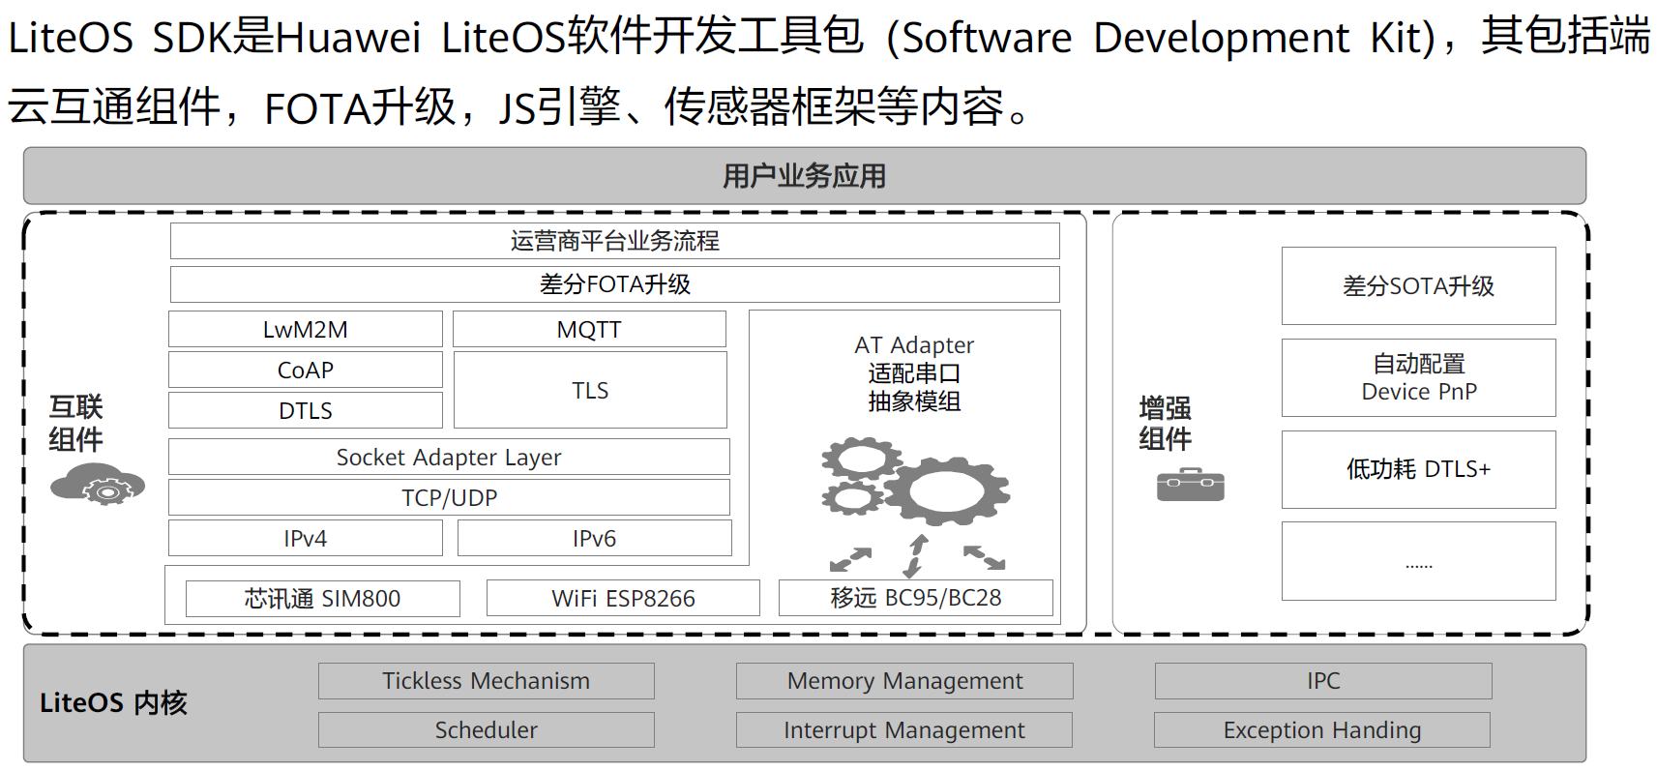Select the 低功耗 DTLS+ box
This screenshot has width=1657, height=771.
pos(1419,469)
